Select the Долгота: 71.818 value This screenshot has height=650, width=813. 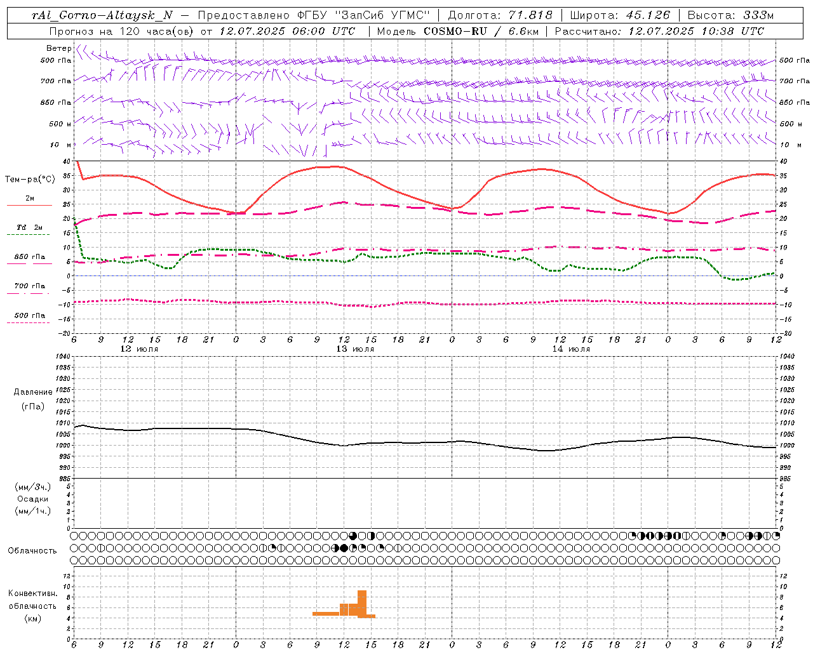click(501, 15)
